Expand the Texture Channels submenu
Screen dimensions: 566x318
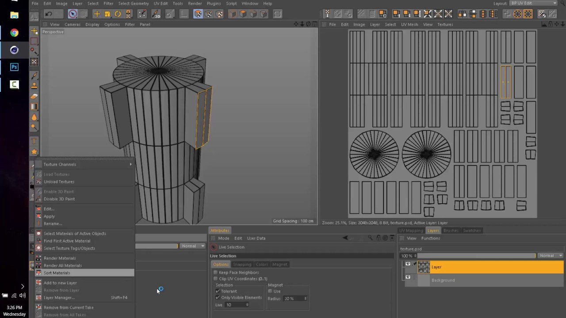[x=84, y=164]
